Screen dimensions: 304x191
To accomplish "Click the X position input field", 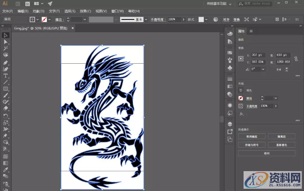I will [258, 54].
